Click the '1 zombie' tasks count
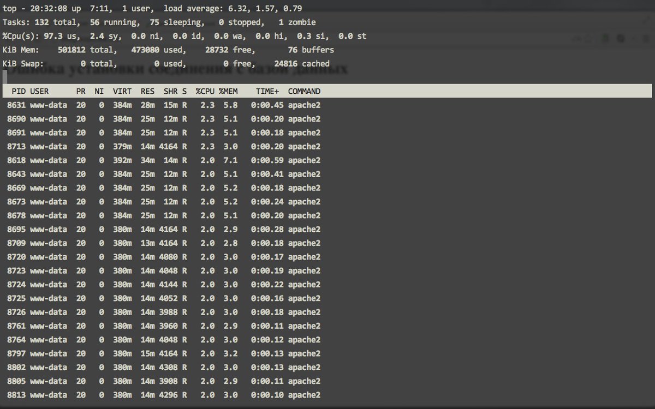This screenshot has width=655, height=409. (297, 22)
